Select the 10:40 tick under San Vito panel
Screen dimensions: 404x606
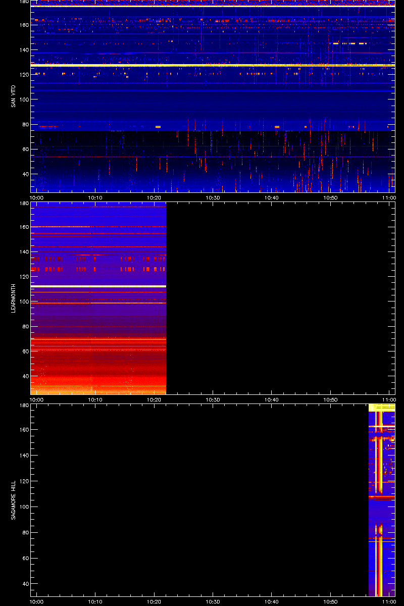272,197
